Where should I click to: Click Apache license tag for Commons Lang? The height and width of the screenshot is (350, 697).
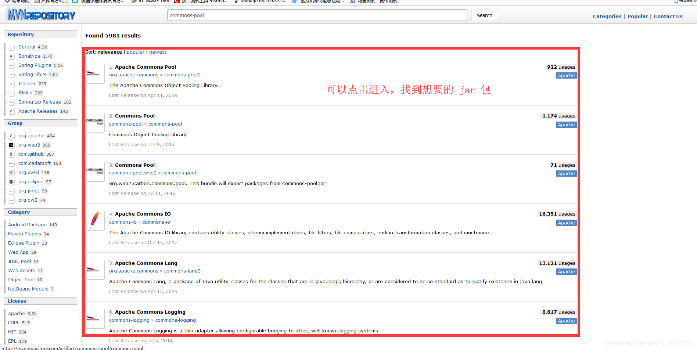[x=566, y=272]
